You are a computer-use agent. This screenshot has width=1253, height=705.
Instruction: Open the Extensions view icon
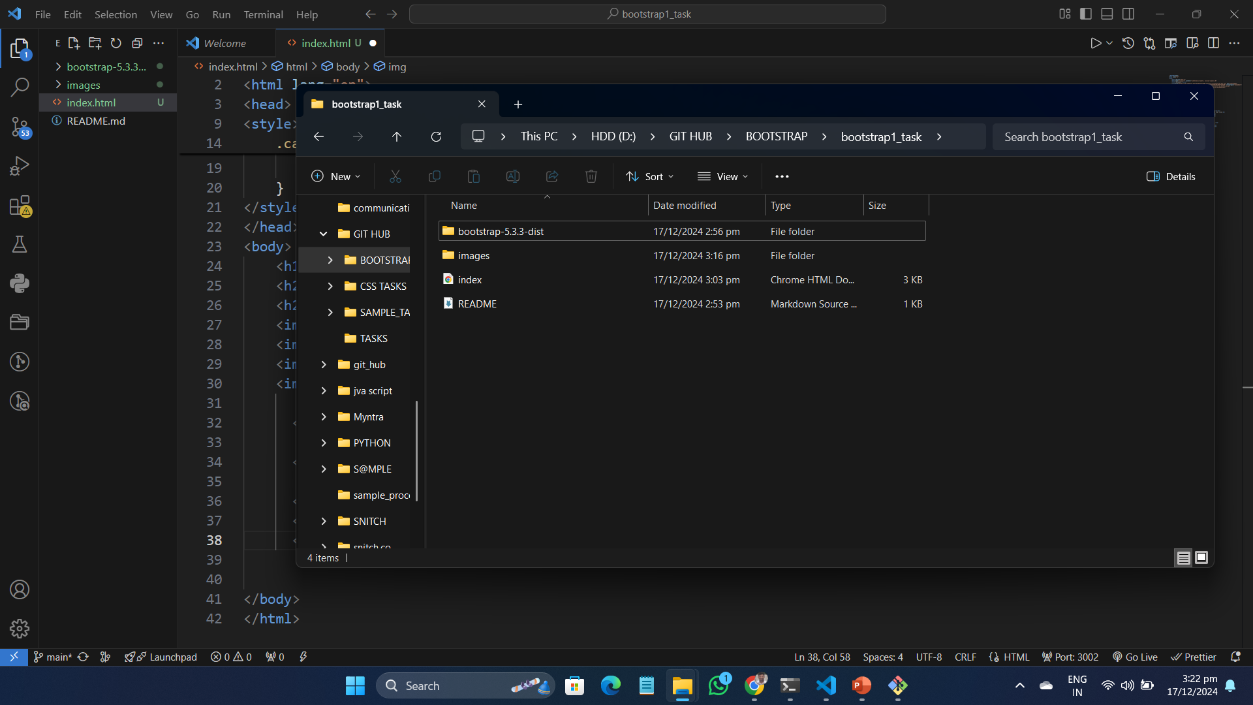[20, 206]
